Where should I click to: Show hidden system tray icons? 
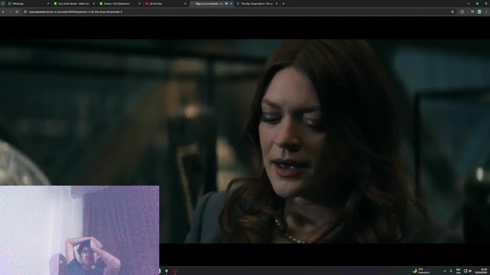(444, 271)
